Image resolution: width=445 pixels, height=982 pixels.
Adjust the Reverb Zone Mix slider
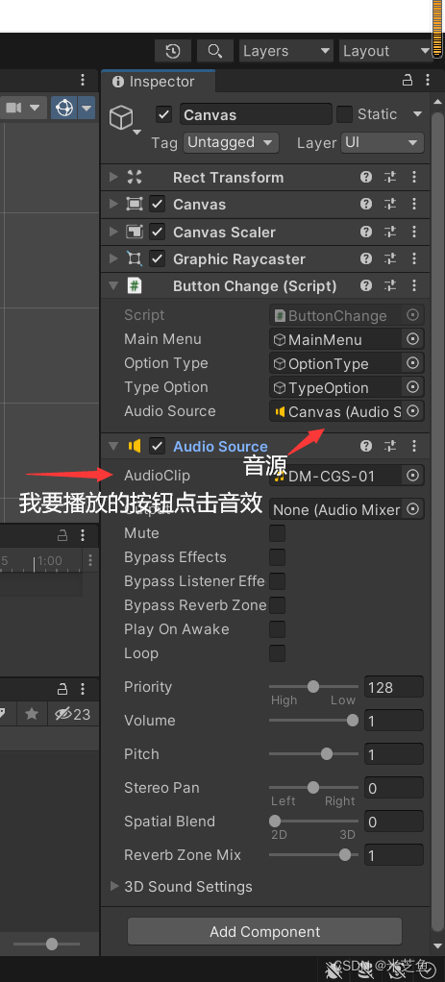[x=313, y=855]
